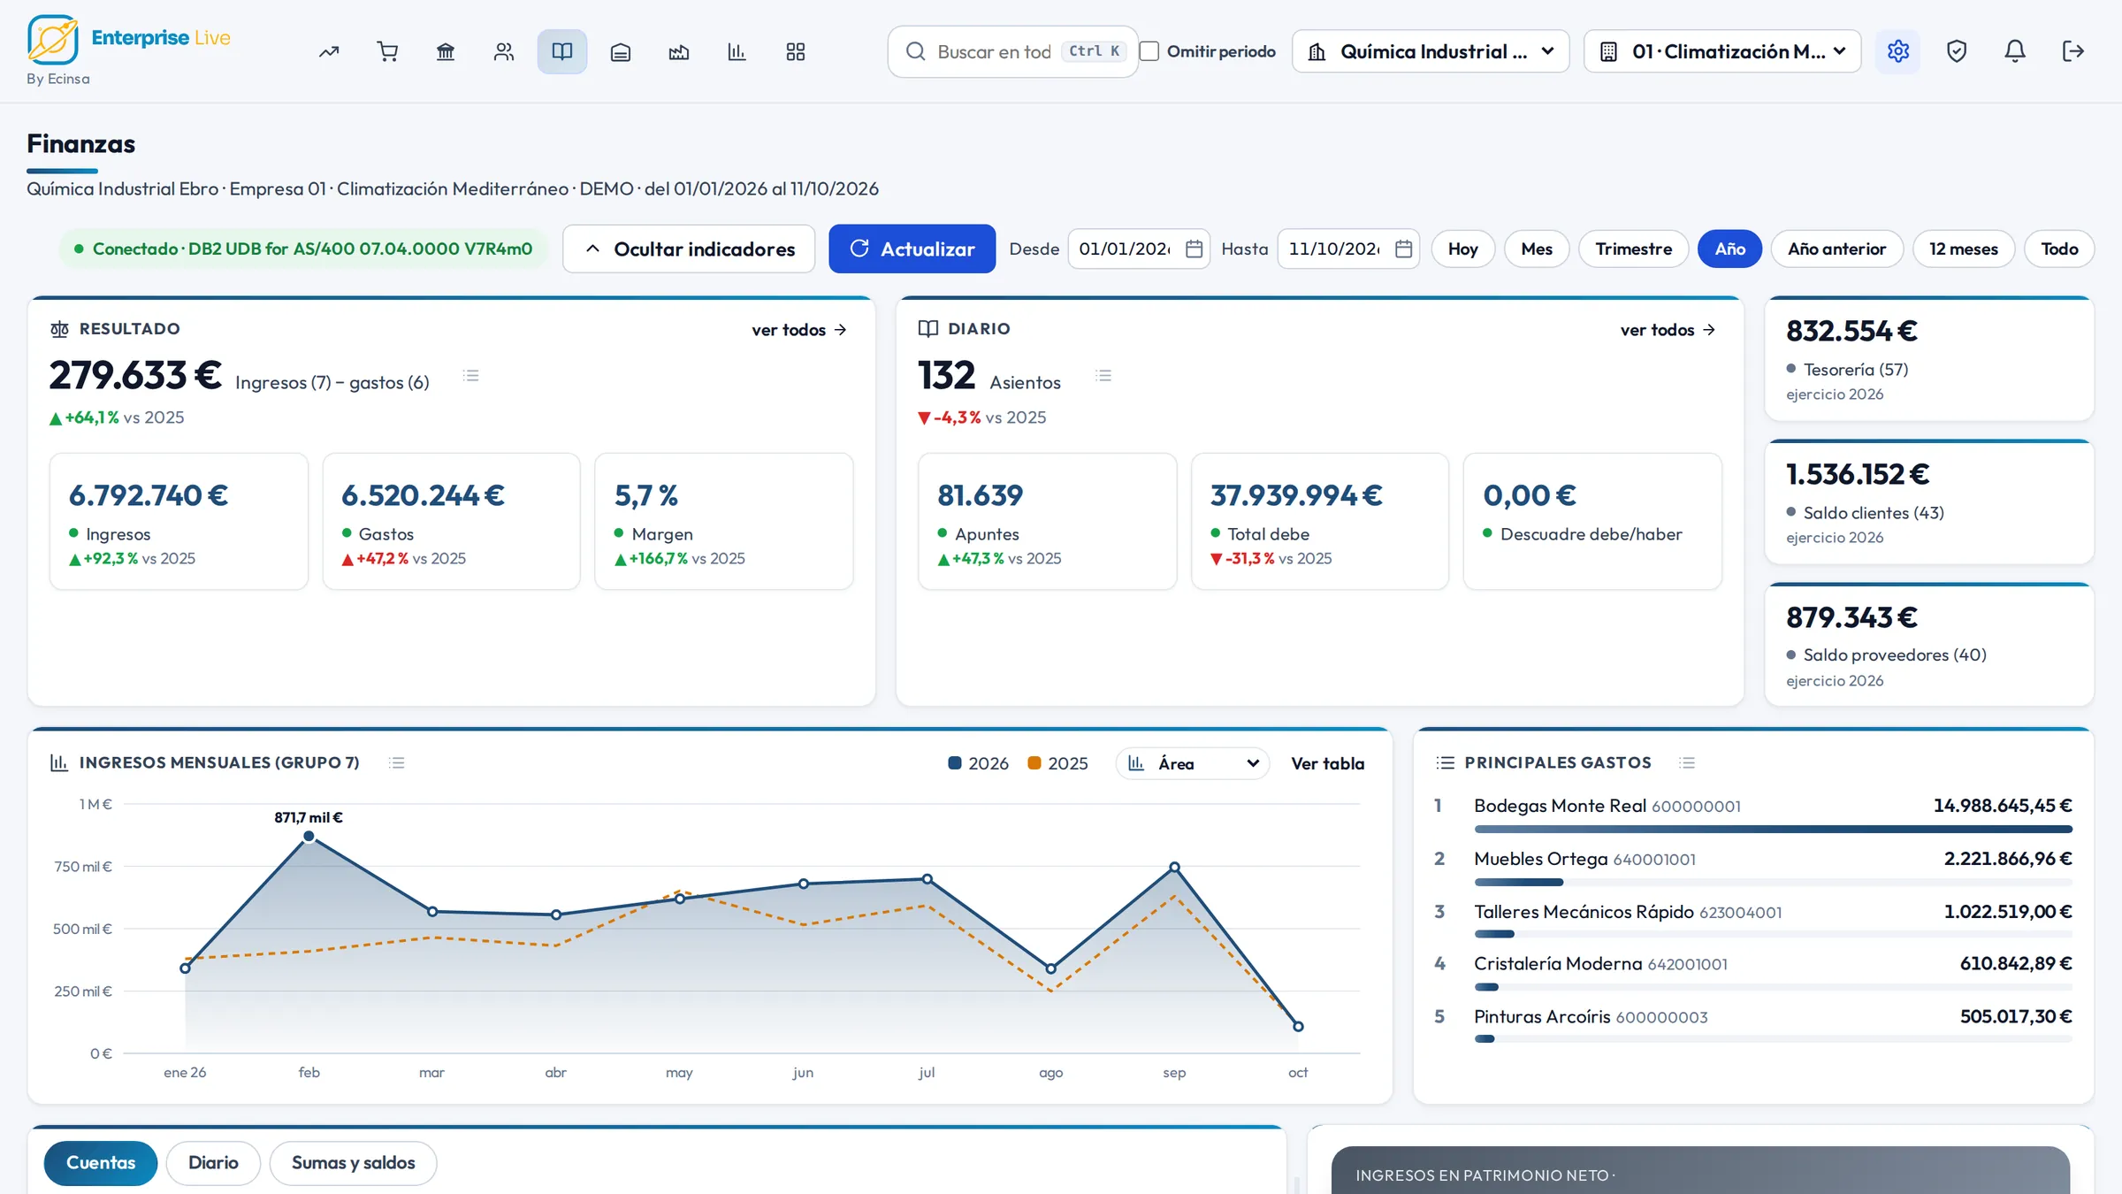
Task: Click the Buscar en todo search field
Action: [x=1012, y=51]
